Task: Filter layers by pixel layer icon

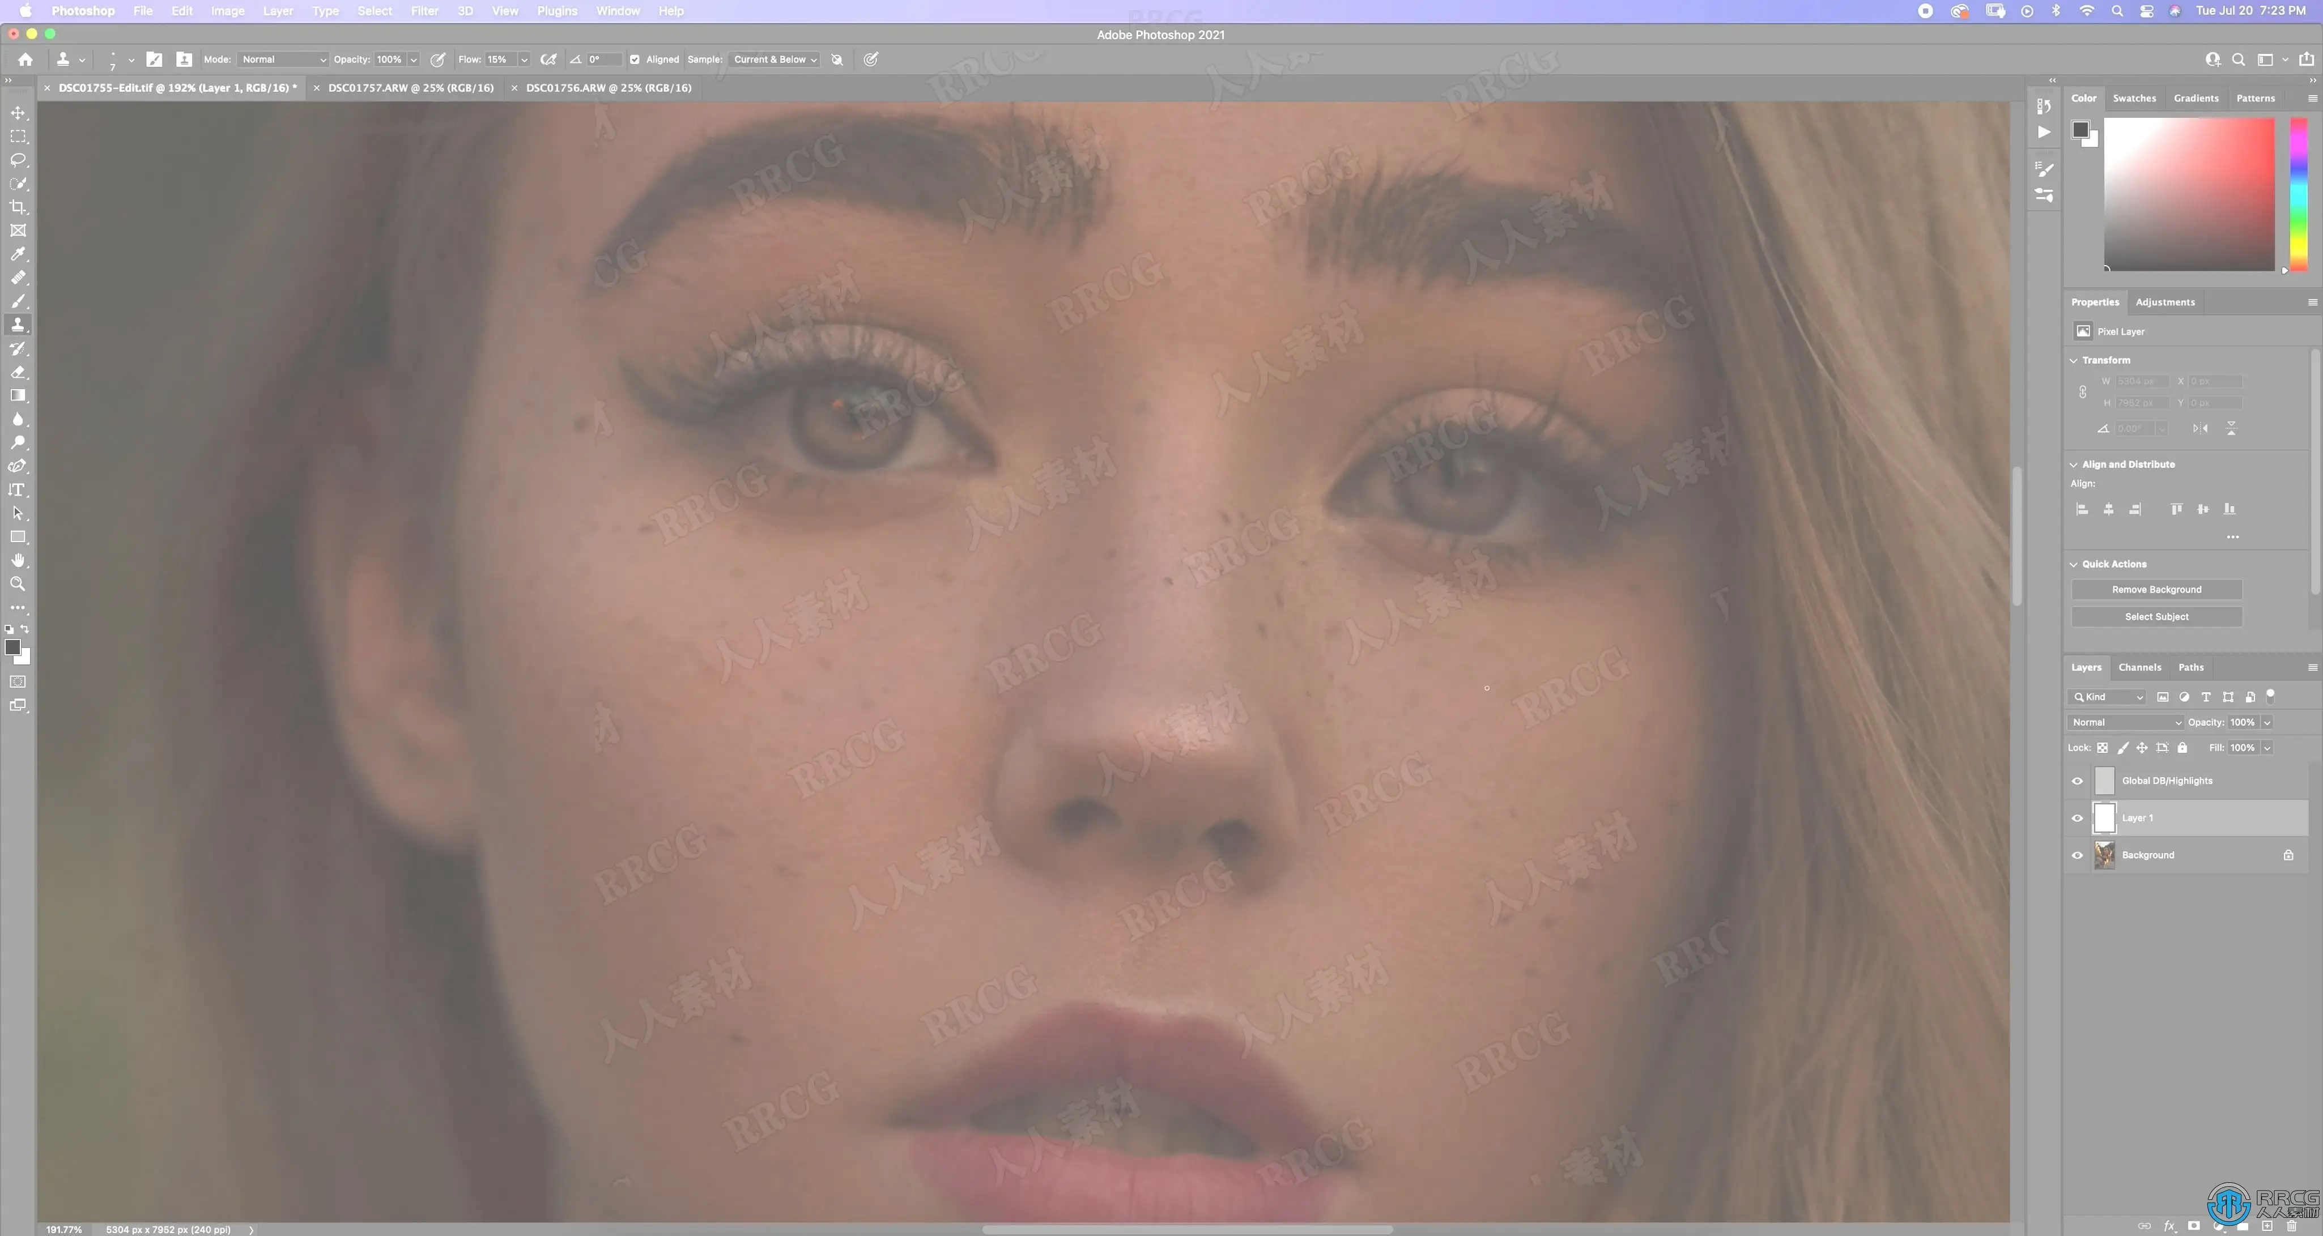Action: click(2163, 697)
